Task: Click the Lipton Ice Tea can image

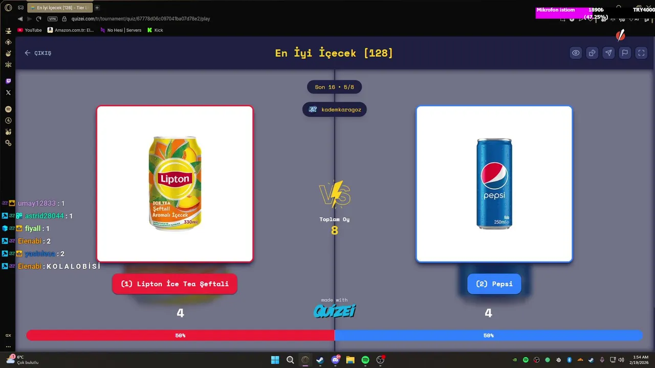Action: [175, 183]
